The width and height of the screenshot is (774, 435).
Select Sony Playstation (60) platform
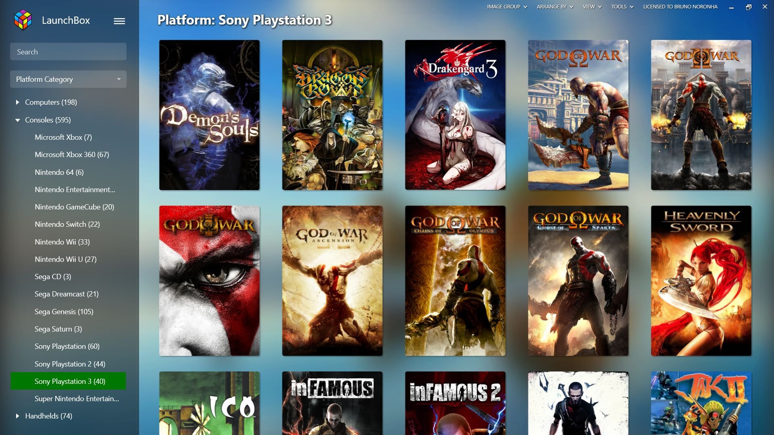click(67, 346)
